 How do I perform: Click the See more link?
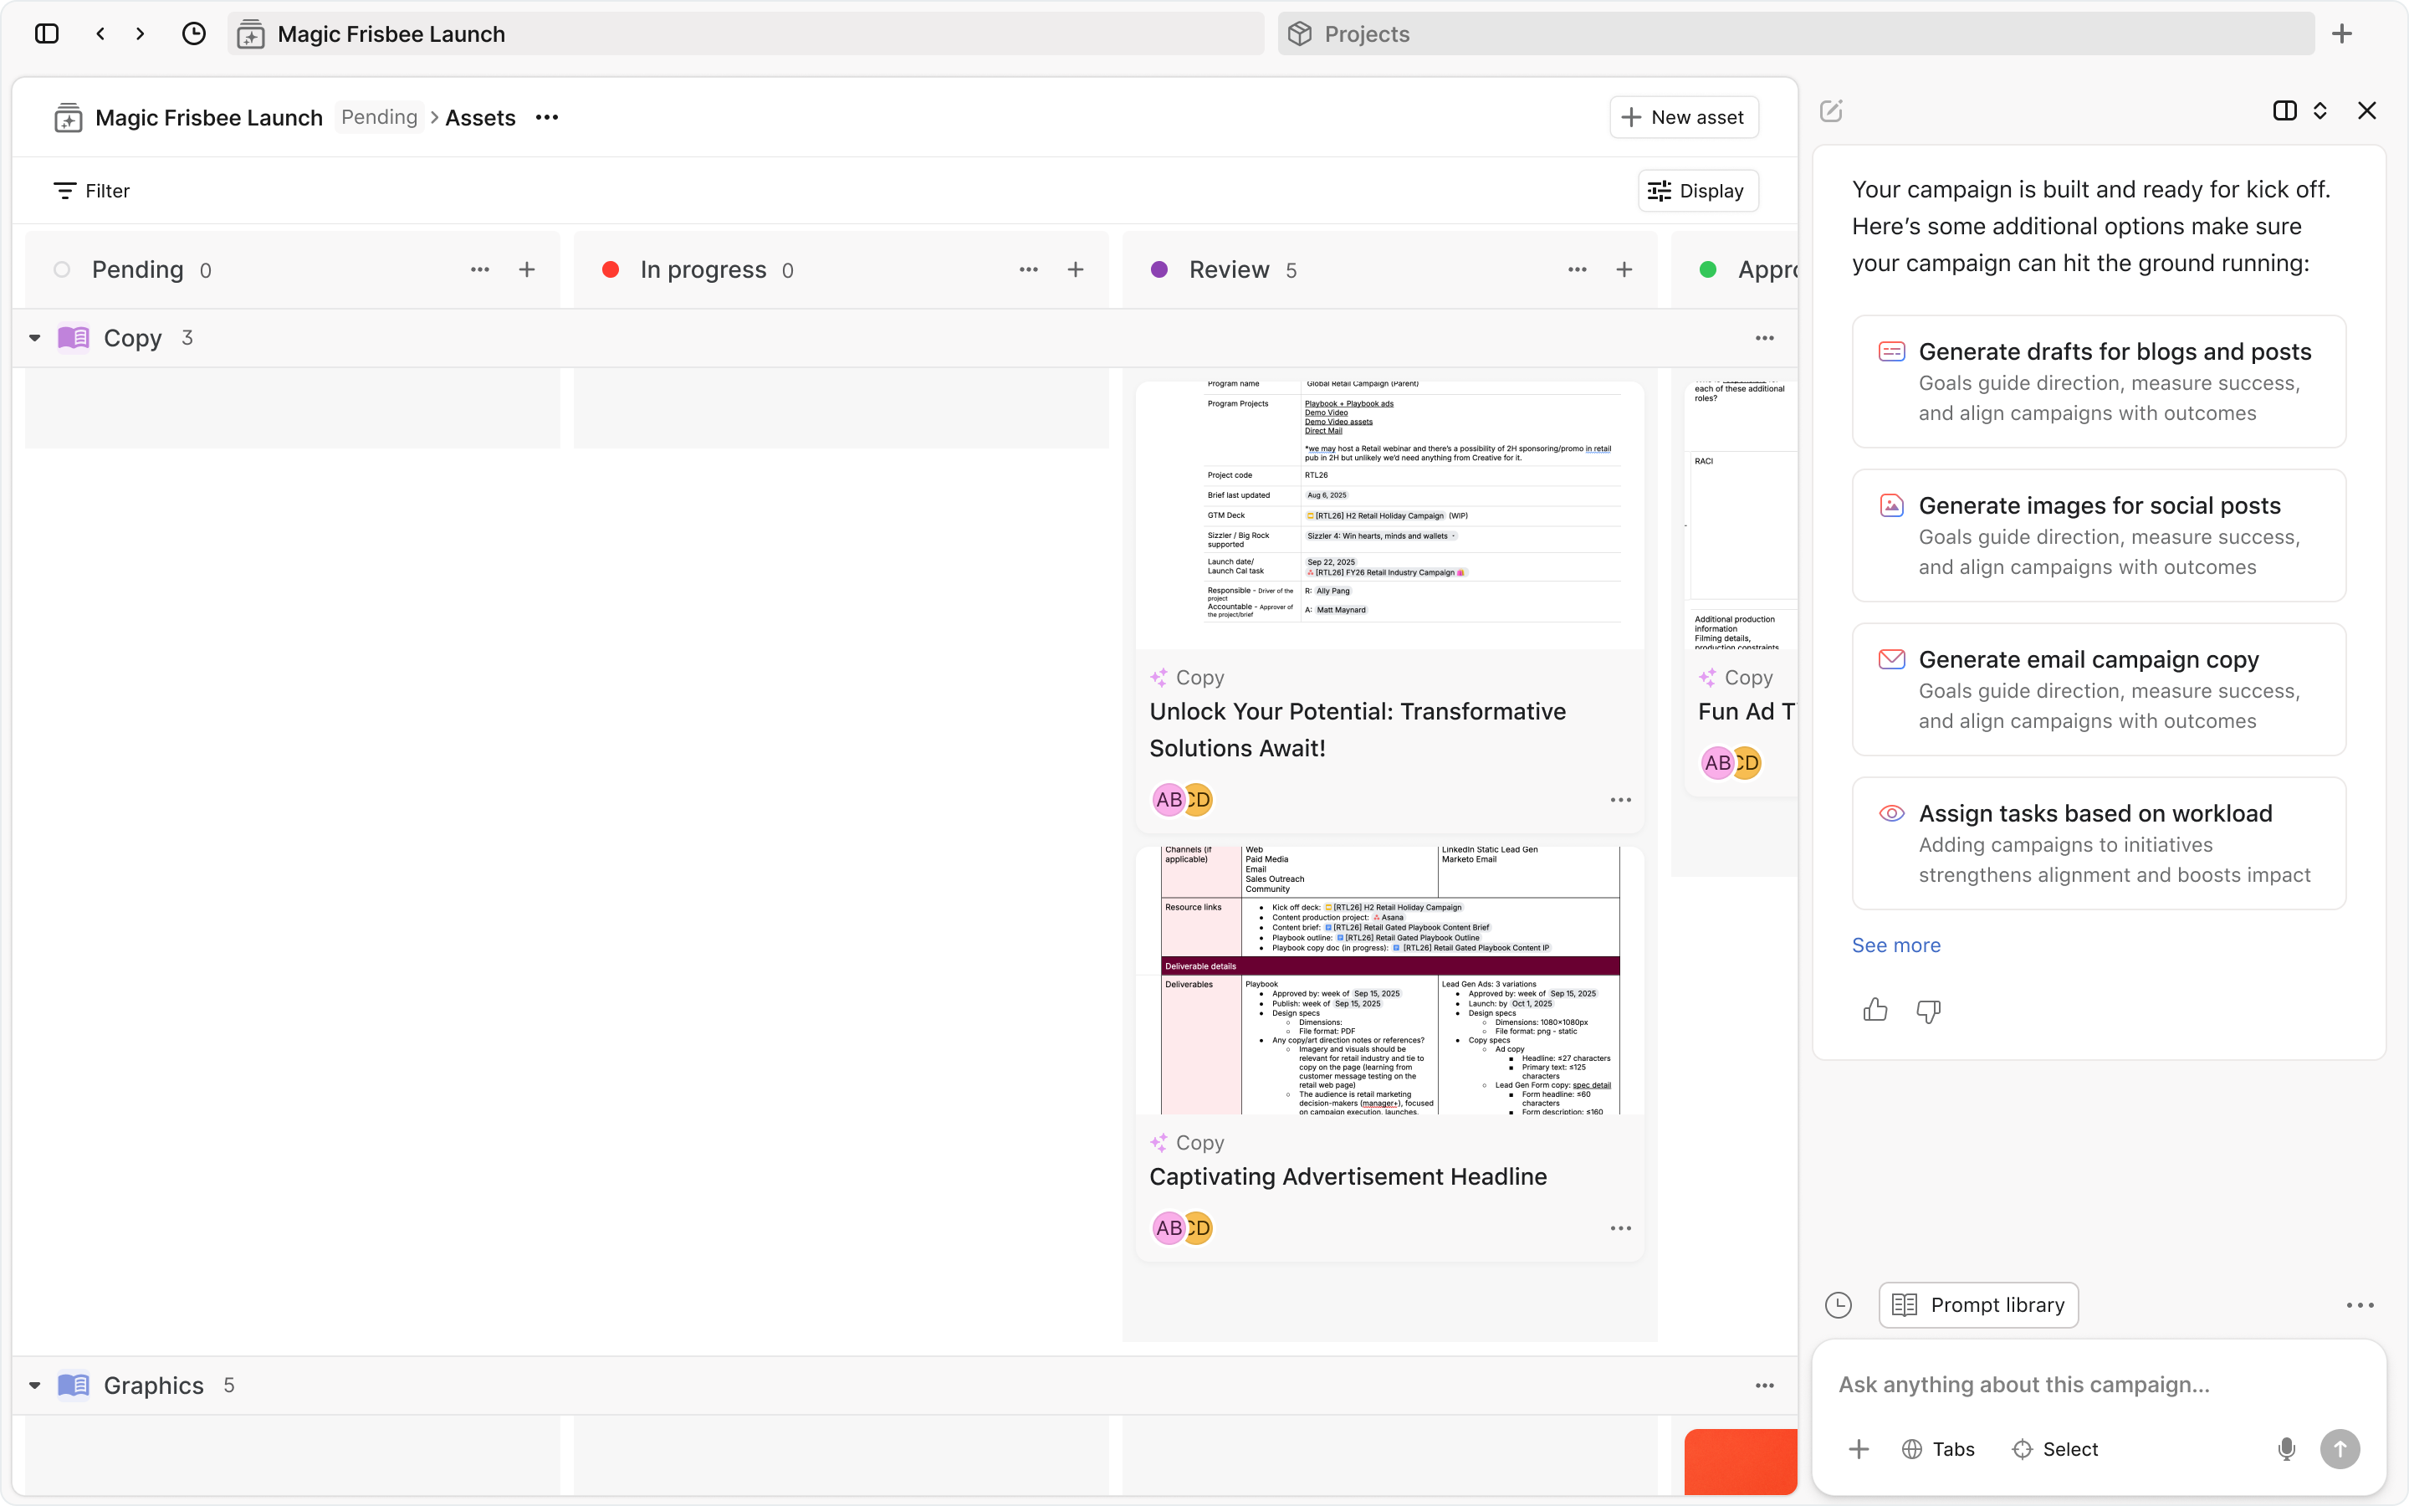pos(1895,945)
